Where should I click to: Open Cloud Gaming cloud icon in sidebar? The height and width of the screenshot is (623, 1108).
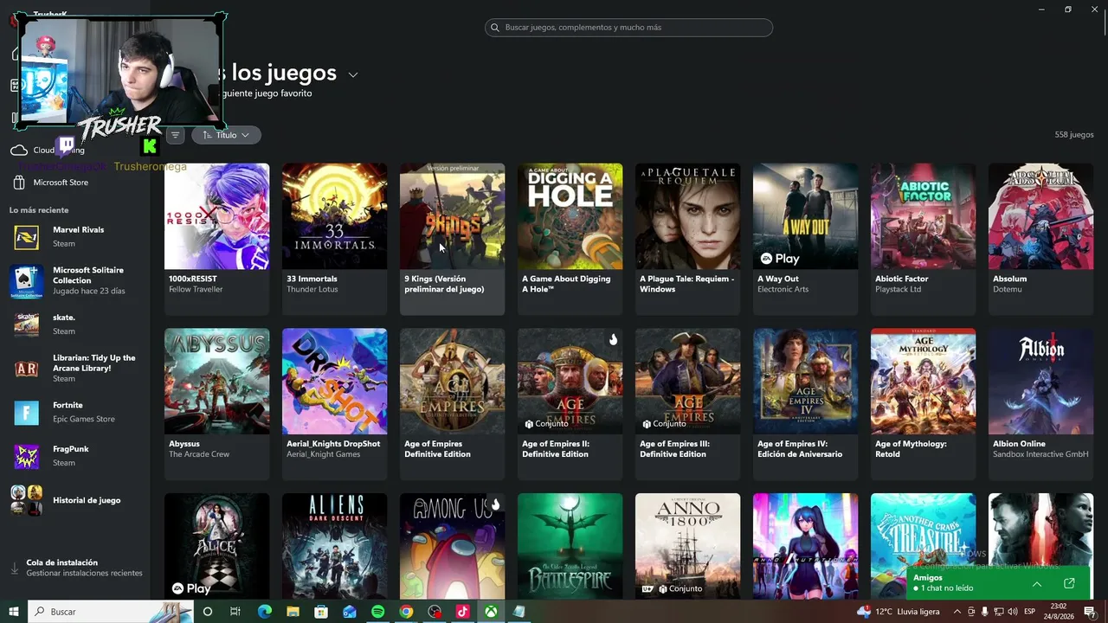pos(19,151)
